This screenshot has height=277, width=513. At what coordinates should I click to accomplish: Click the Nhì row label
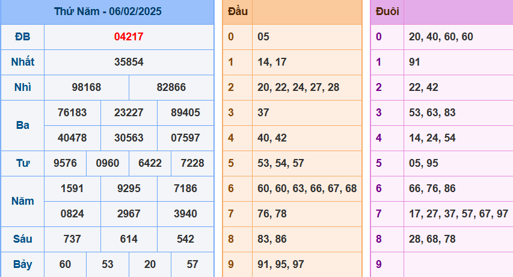(x=23, y=87)
